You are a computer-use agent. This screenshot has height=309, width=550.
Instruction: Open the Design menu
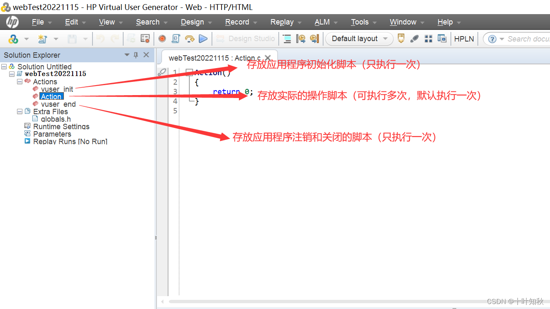(x=192, y=22)
